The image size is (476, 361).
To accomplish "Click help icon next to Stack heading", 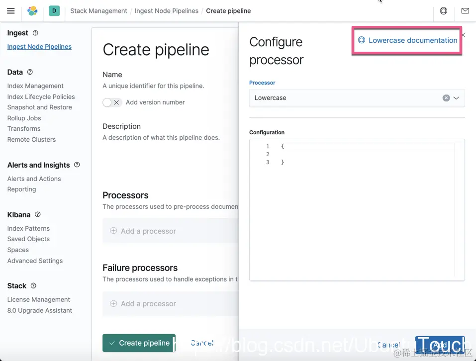I will [x=34, y=285].
